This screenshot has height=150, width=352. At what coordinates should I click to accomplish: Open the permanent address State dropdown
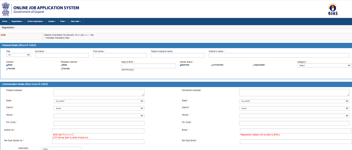coord(294,101)
